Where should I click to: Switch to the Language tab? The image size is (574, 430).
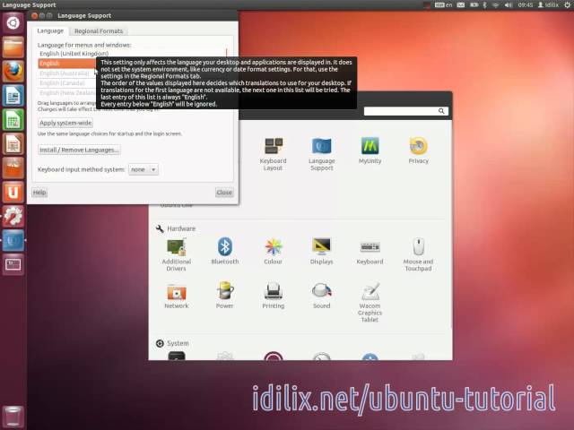click(x=50, y=30)
